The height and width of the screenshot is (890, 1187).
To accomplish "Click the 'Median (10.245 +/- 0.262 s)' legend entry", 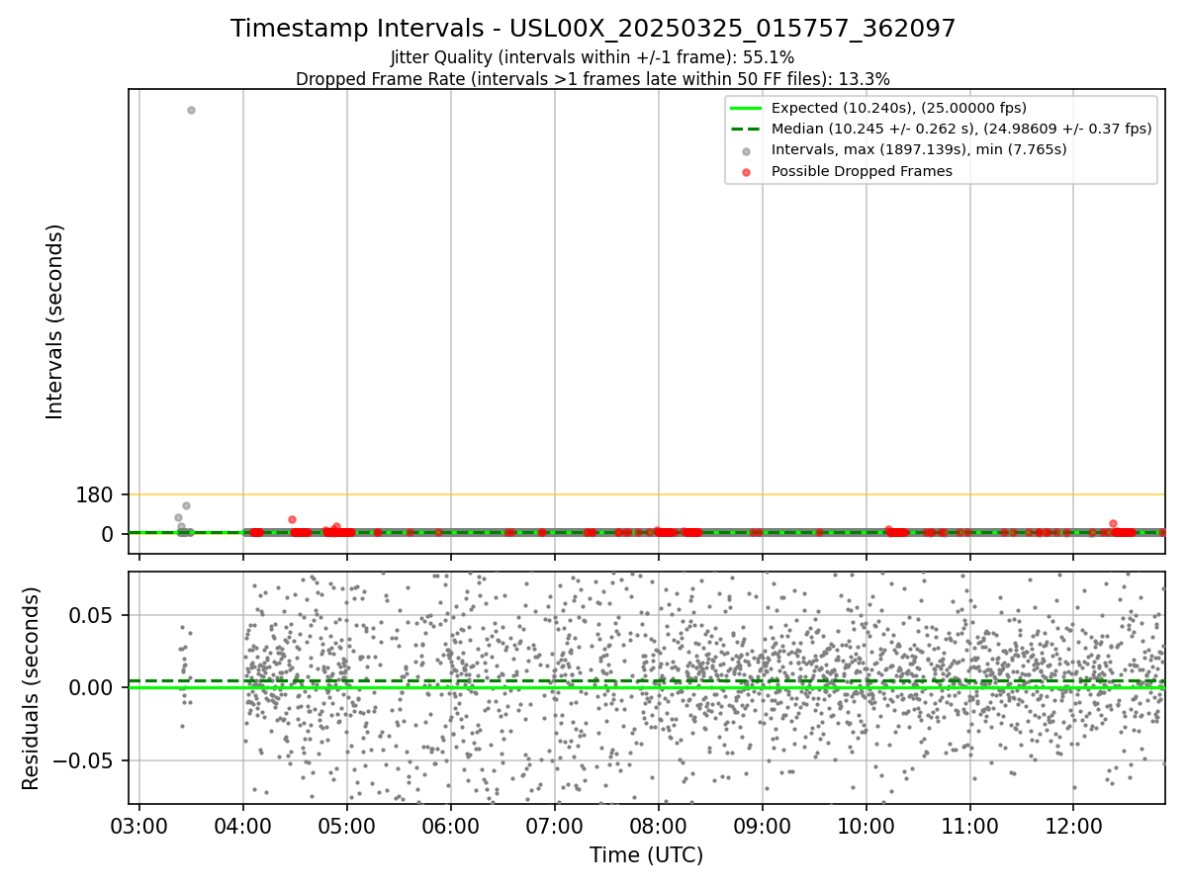I will (961, 129).
